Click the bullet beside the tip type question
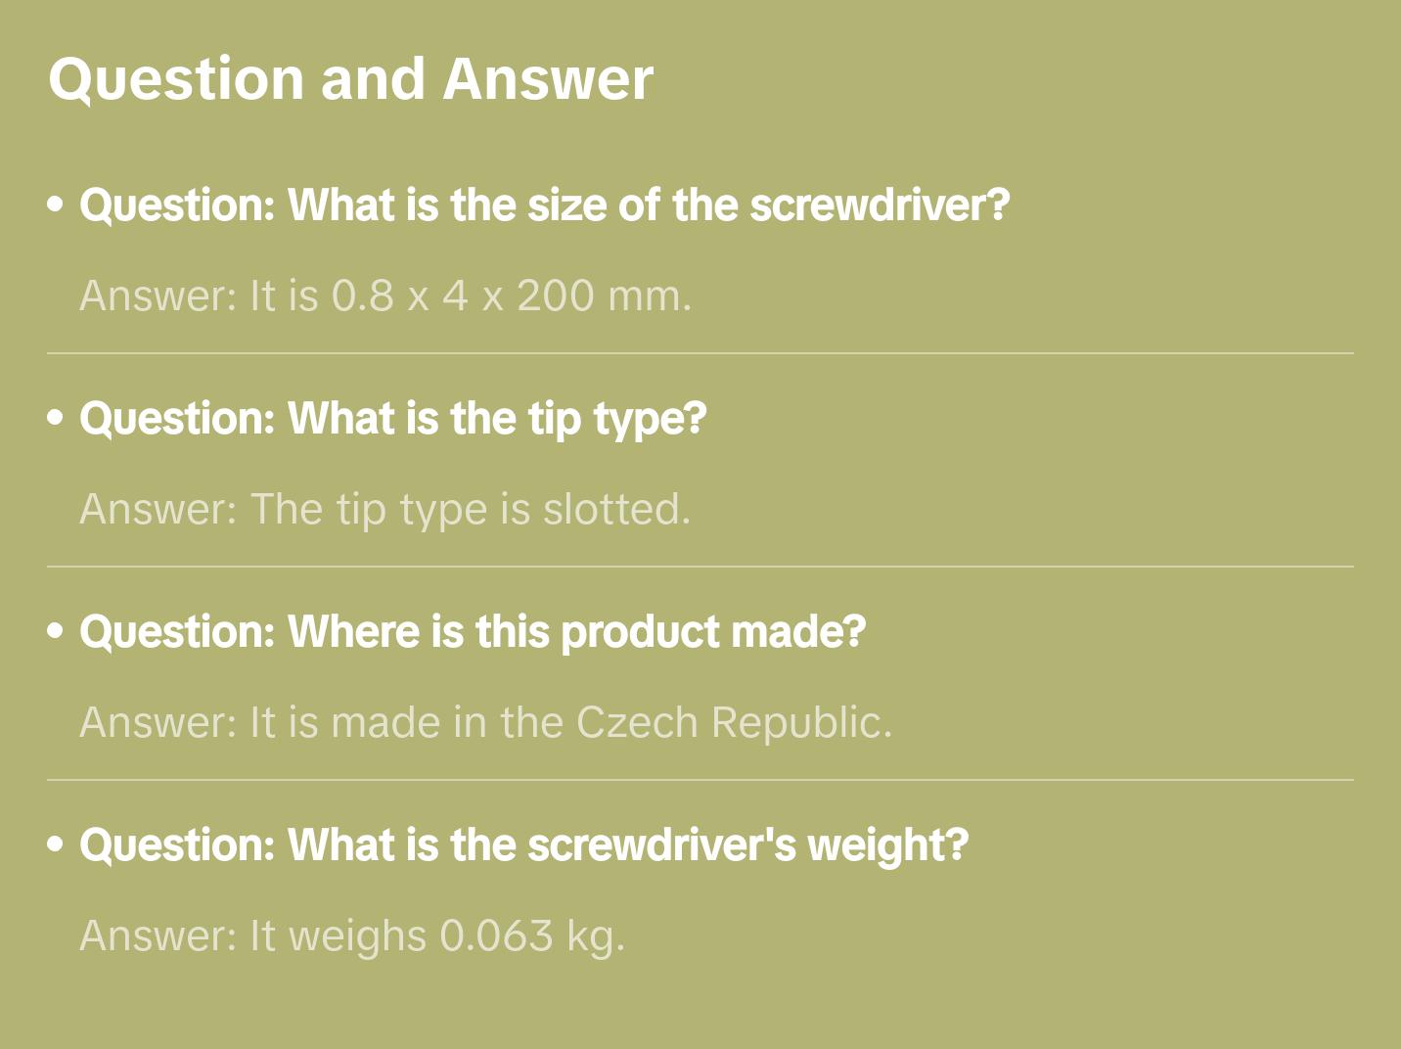 pyautogui.click(x=56, y=419)
